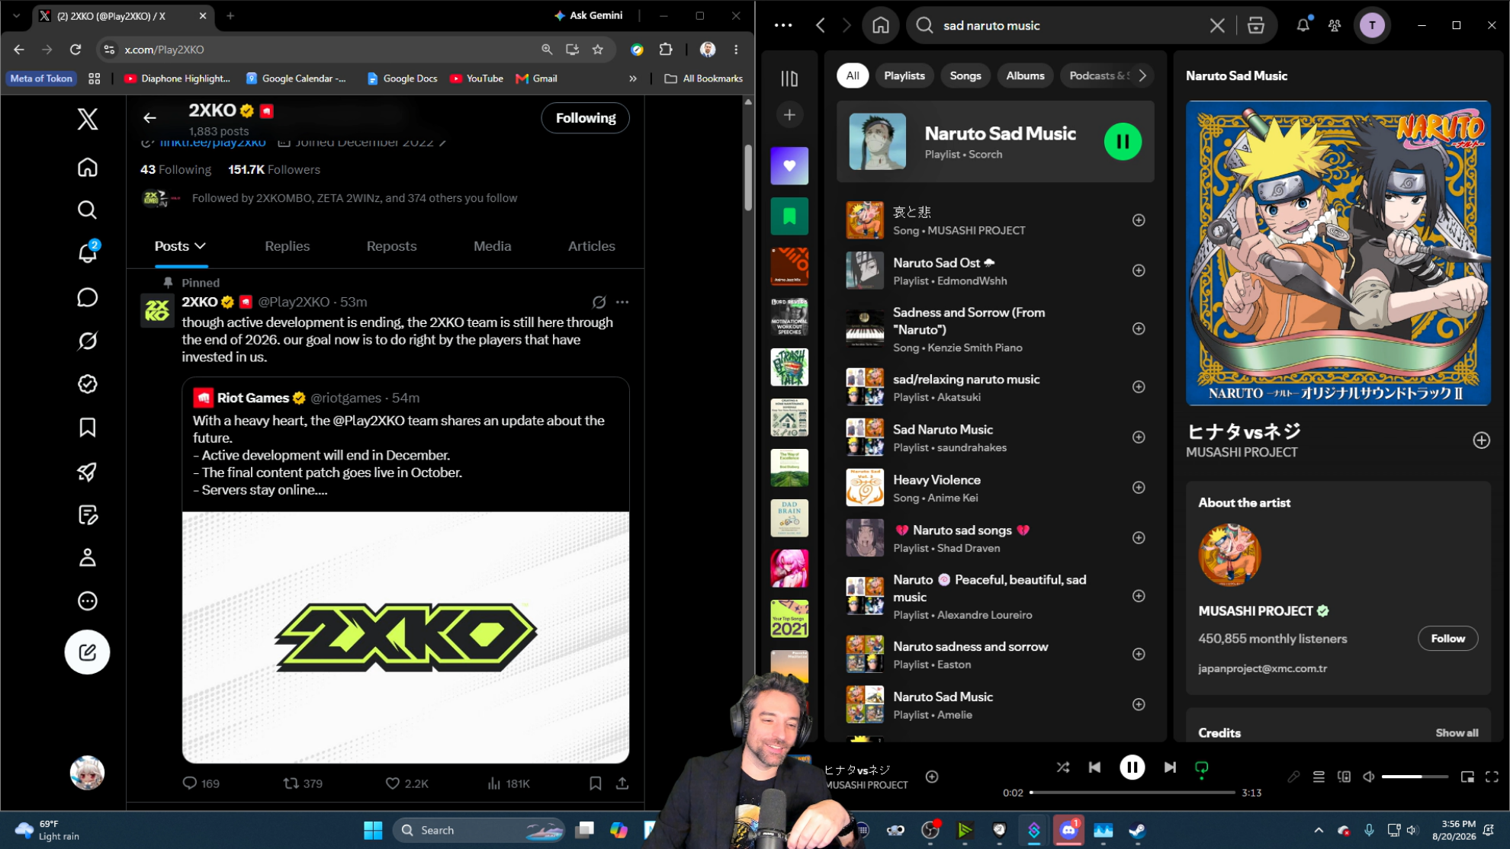Open the @riotgames quoted post handle
The height and width of the screenshot is (849, 1510).
click(345, 398)
